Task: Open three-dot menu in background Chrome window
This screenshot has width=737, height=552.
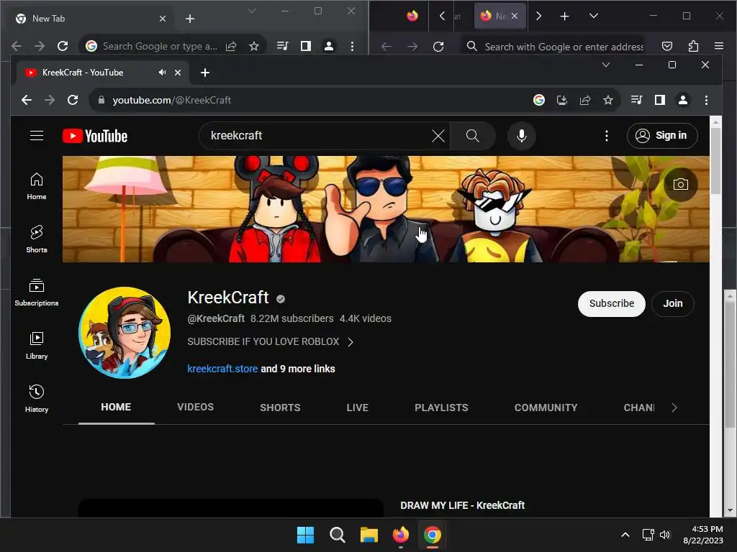Action: click(x=352, y=46)
